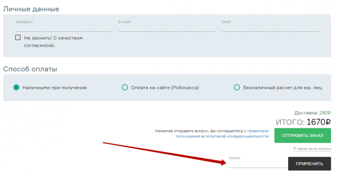
Task: Click the 'У меня есть купон' link
Action: tap(312, 148)
